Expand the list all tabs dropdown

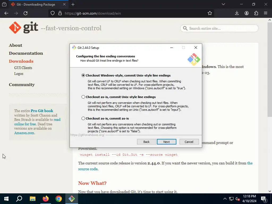pyautogui.click(x=223, y=4)
